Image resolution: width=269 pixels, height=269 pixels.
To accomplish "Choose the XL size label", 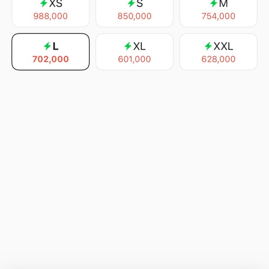I will (x=139, y=46).
